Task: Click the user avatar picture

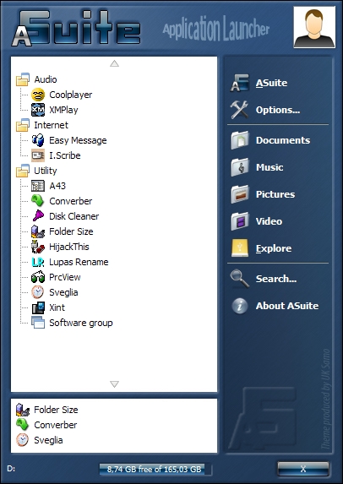Action: click(x=314, y=27)
